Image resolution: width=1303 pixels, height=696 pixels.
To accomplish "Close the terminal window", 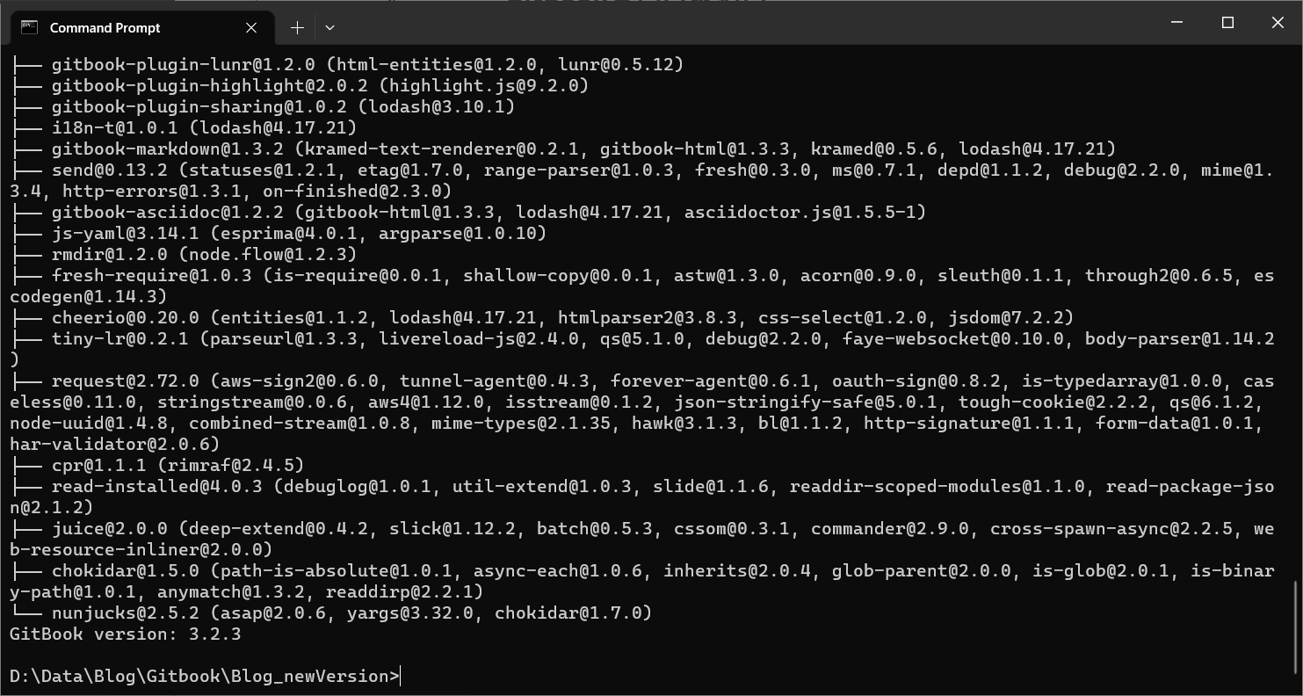I will 1278,23.
